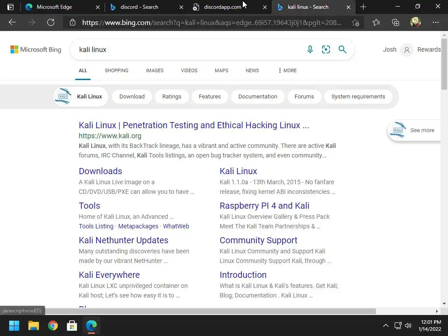
Task: Open the Introduction sitelink
Action: 243,275
